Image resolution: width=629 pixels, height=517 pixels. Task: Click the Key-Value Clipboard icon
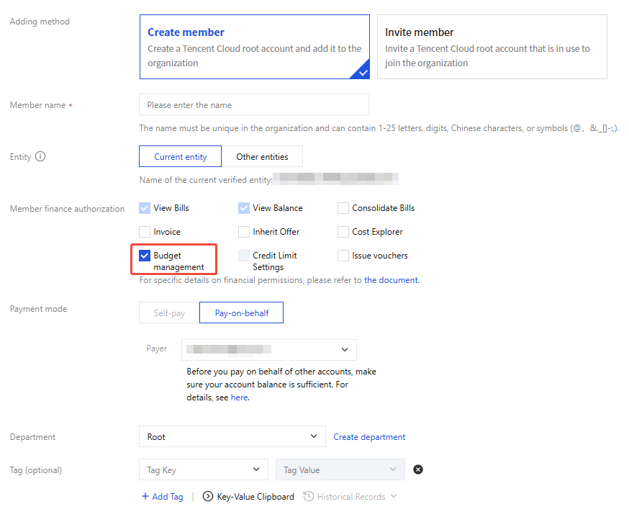click(x=208, y=497)
